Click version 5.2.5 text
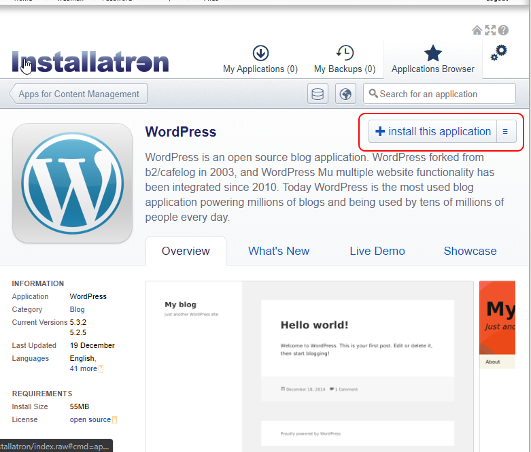The image size is (531, 452). [x=78, y=332]
